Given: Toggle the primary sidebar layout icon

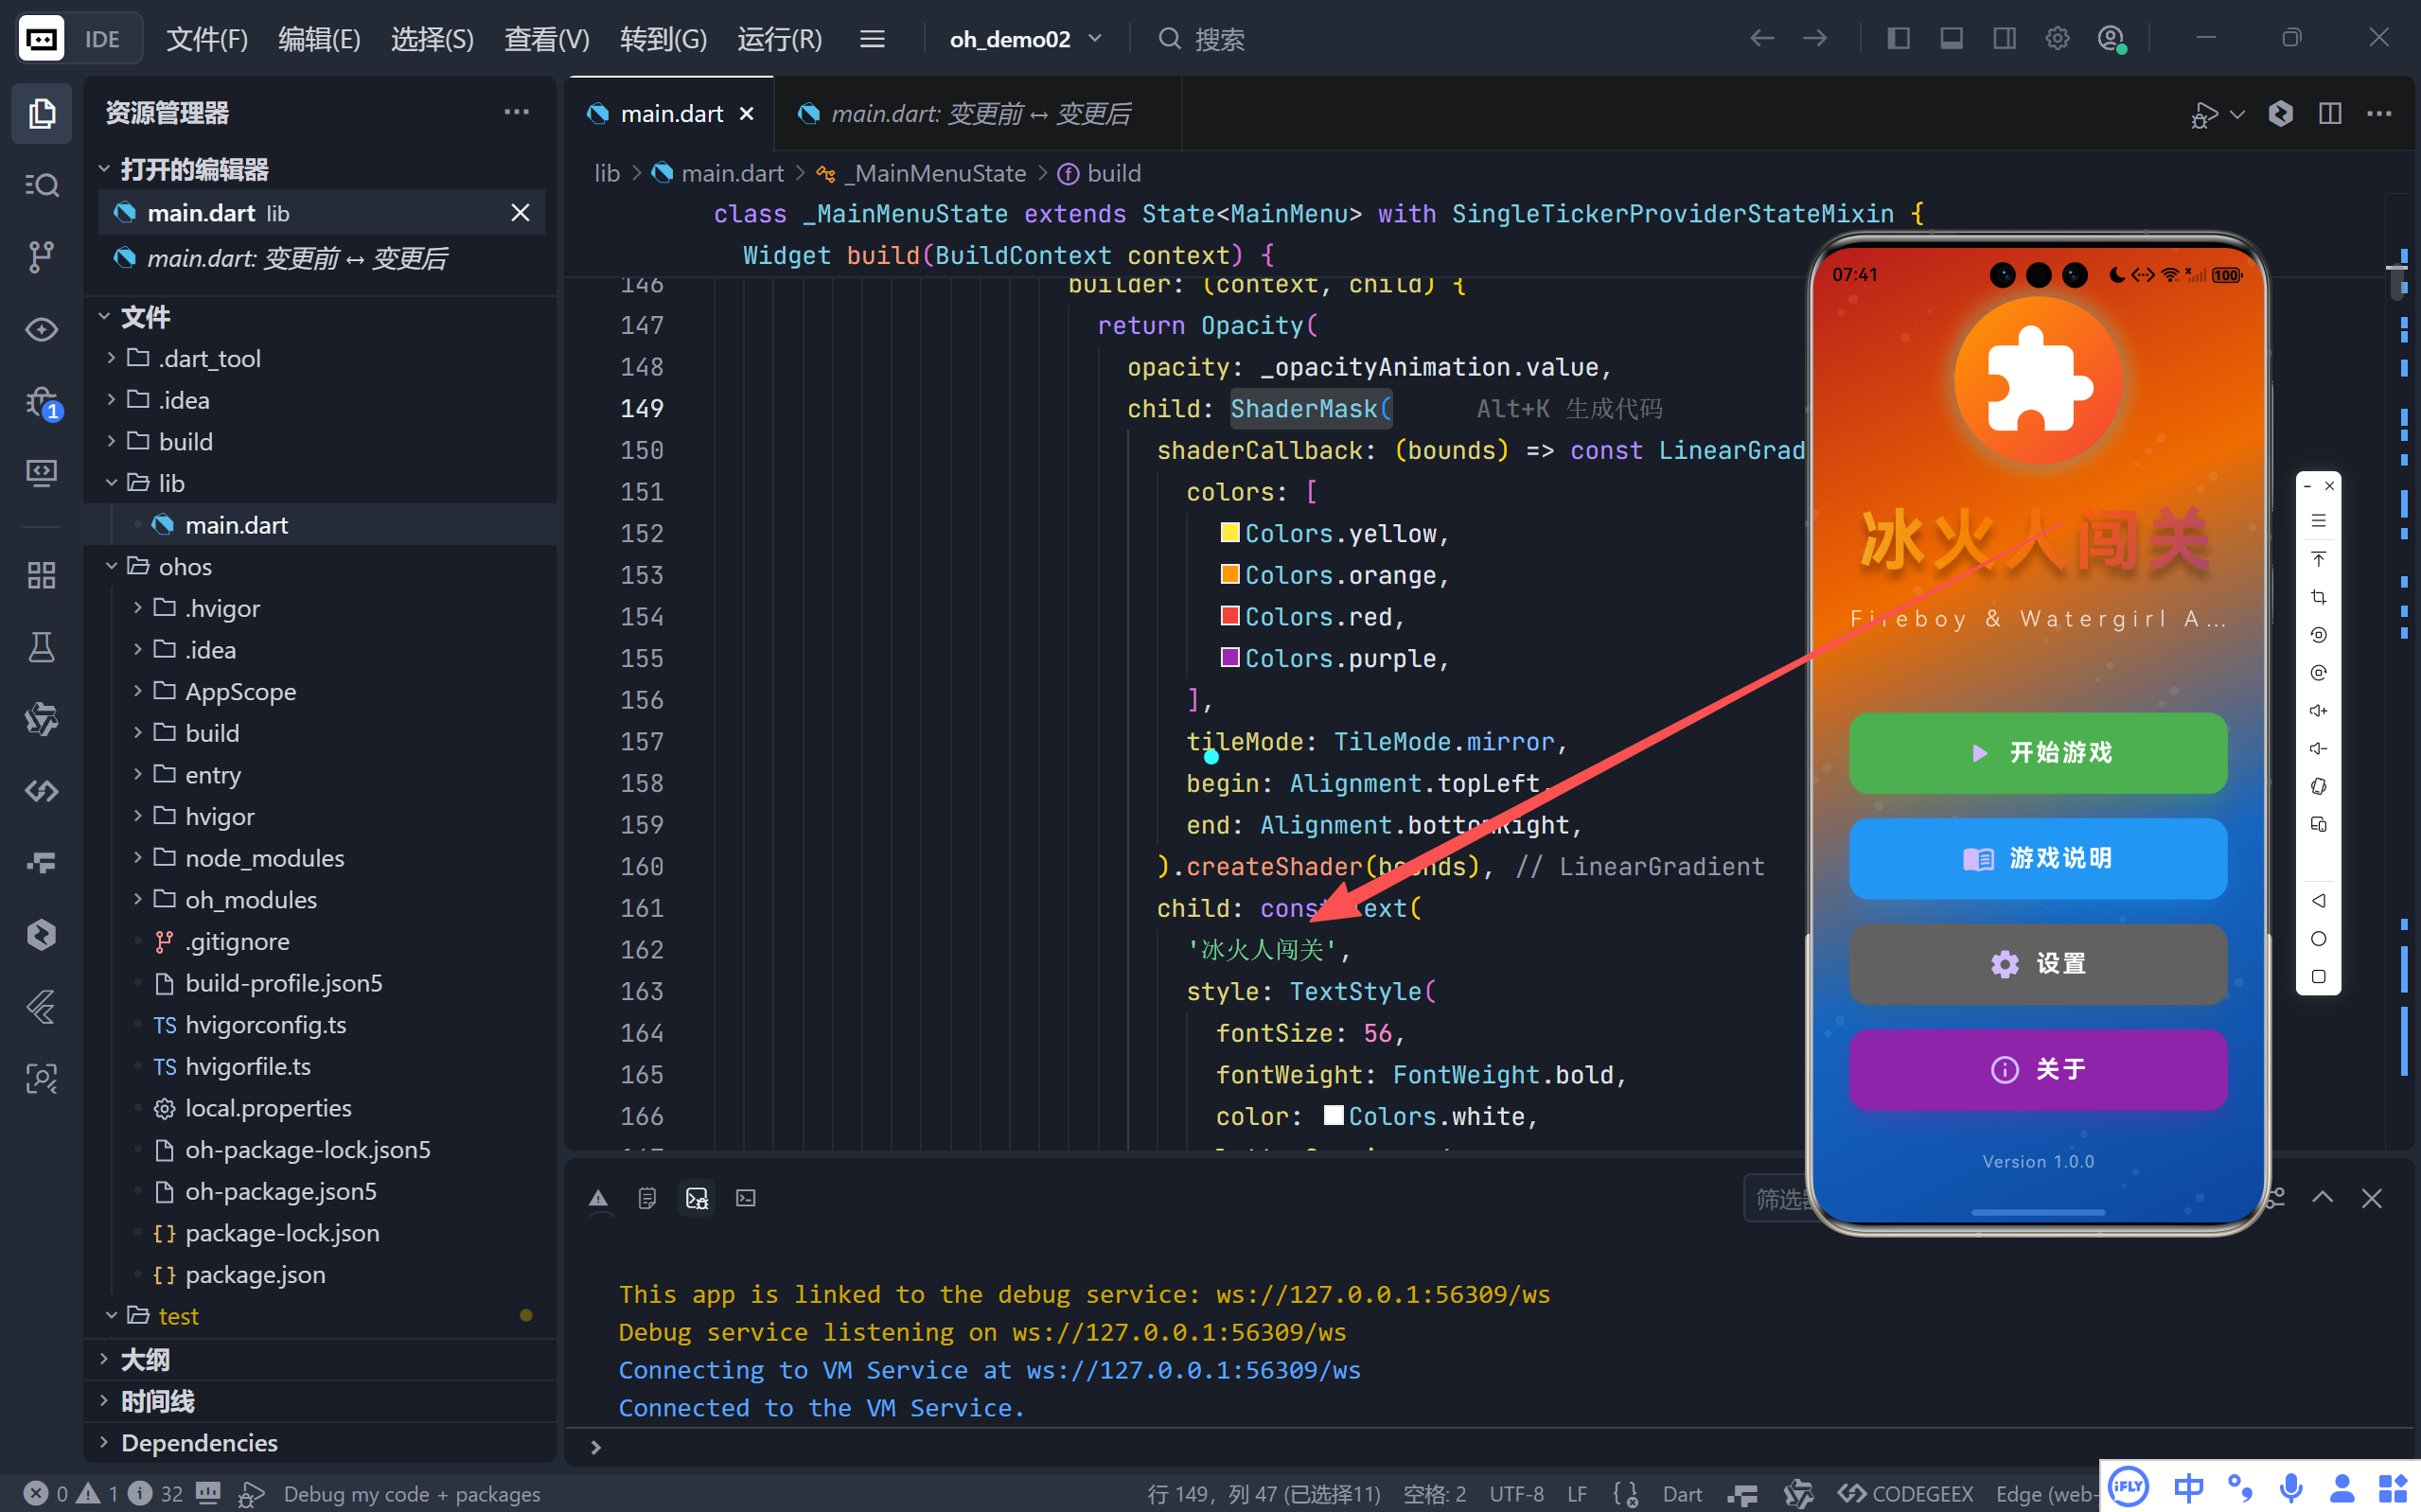Looking at the screenshot, I should (1898, 39).
